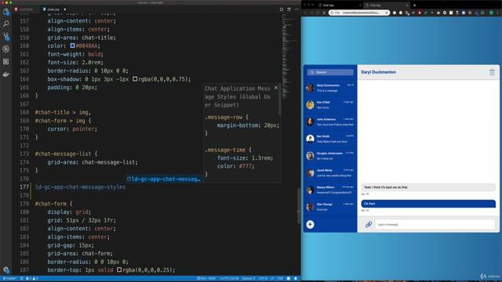502x282 pixels.
Task: Open Douglas Johannasen conversation
Action: coord(330,156)
